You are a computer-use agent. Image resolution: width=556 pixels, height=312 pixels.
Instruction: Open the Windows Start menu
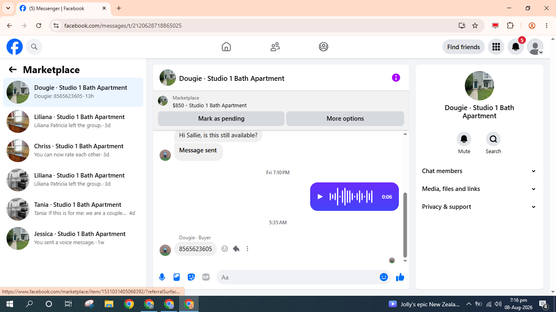(10, 304)
